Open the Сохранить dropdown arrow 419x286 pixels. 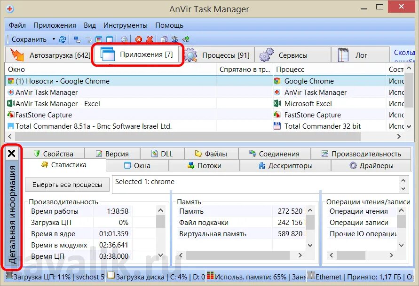coord(54,39)
